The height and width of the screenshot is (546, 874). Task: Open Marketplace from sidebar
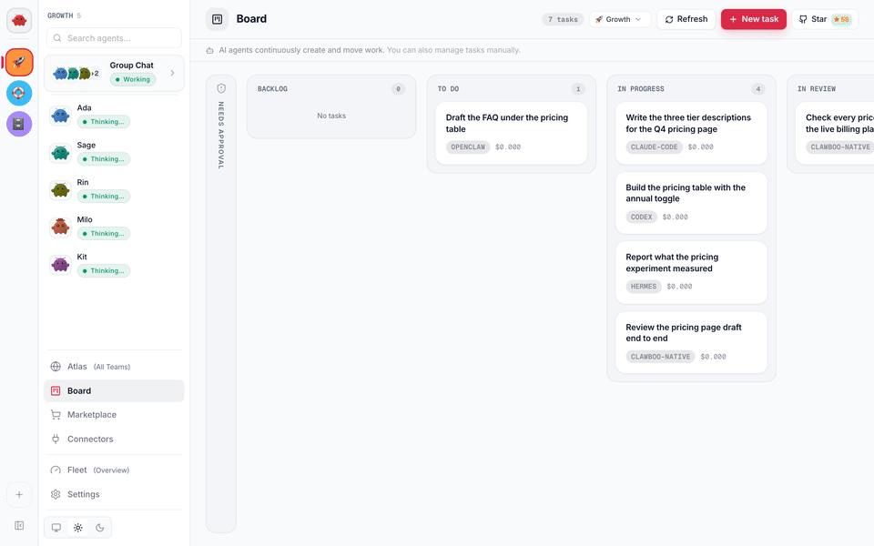click(114, 415)
